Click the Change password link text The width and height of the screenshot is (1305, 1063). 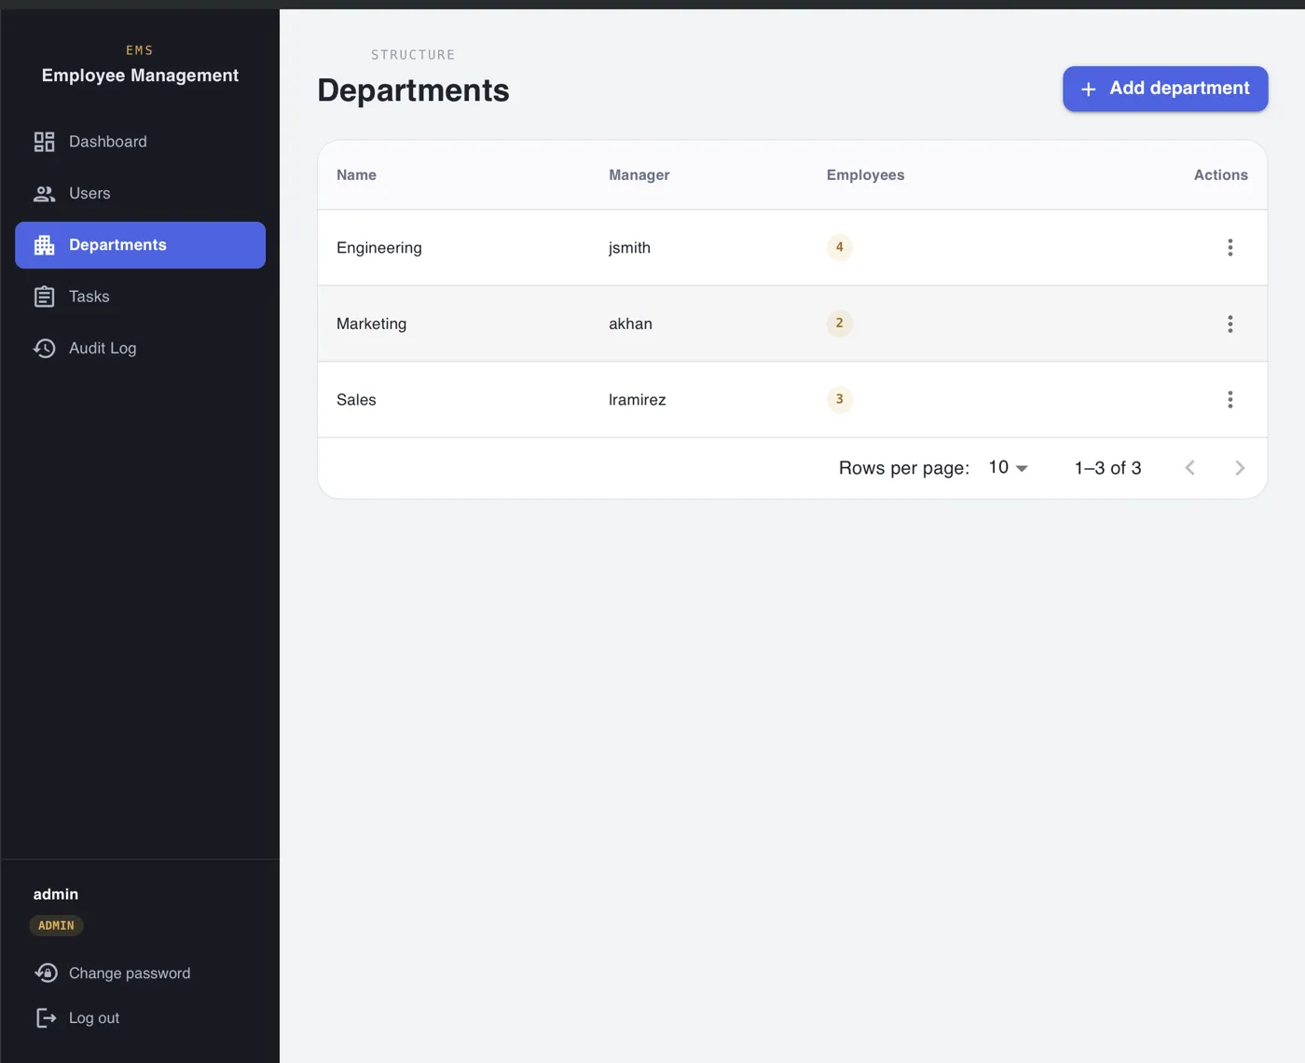tap(130, 973)
